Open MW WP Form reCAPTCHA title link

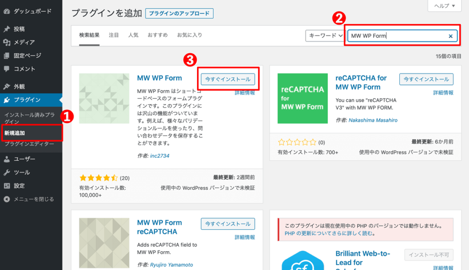[159, 227]
